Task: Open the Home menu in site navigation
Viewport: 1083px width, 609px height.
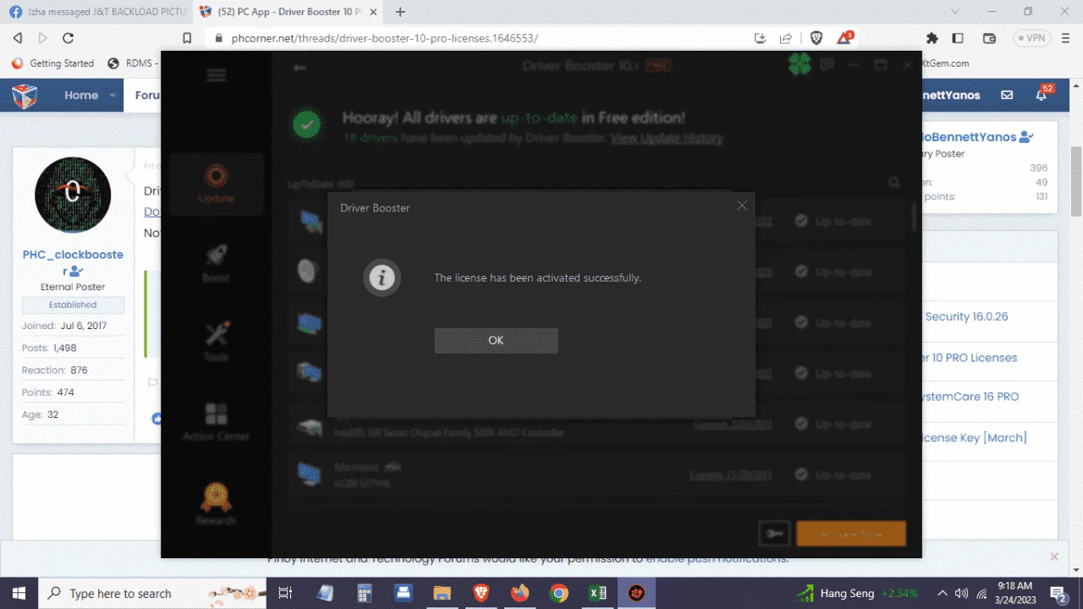Action: [81, 96]
